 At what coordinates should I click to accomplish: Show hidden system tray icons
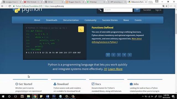(x=143, y=97)
